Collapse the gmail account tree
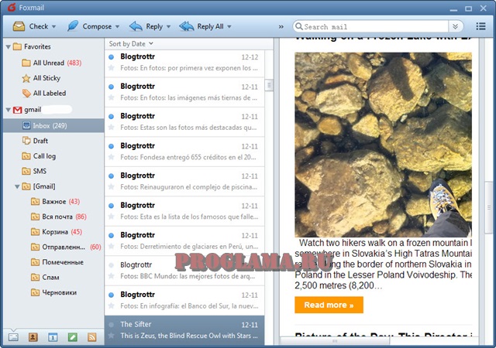The image size is (496, 348). [x=9, y=110]
